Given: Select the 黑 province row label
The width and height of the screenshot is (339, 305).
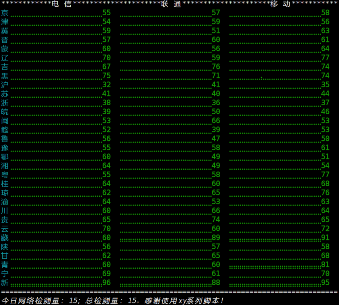Looking at the screenshot, I should pyautogui.click(x=5, y=76).
